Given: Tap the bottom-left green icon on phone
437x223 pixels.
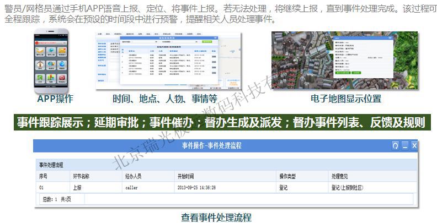Looking at the screenshot, I should point(40,78).
